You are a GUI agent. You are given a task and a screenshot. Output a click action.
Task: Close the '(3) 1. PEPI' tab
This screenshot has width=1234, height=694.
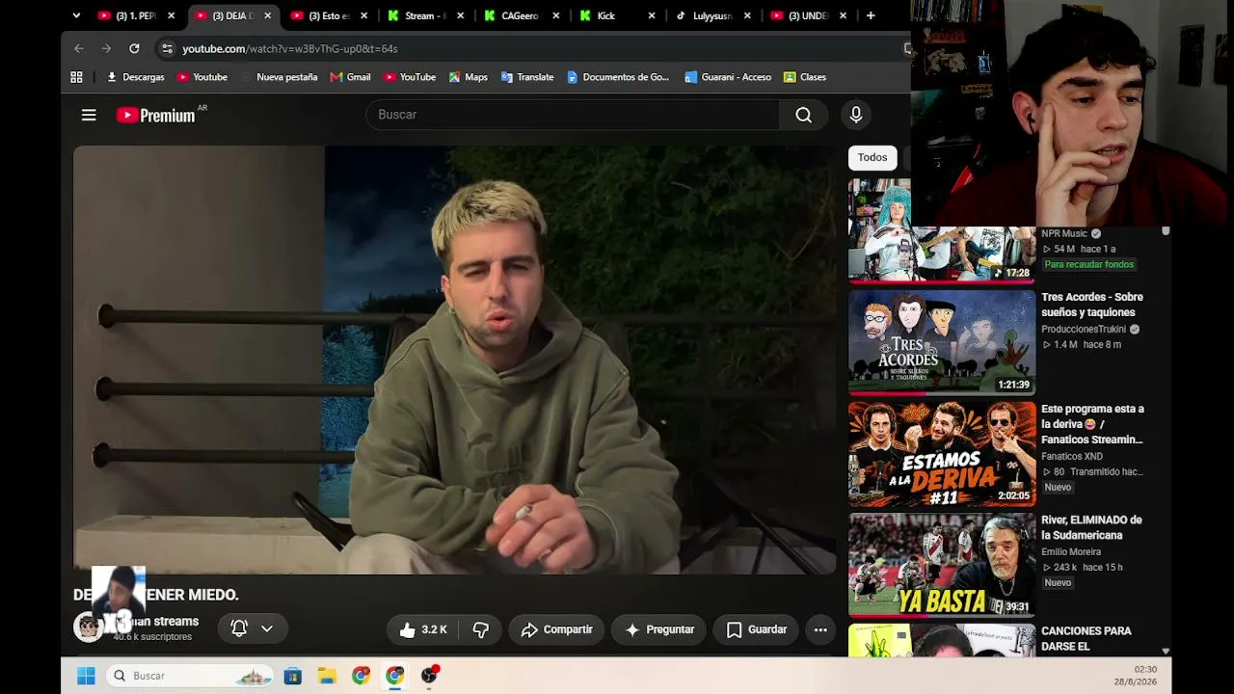(172, 15)
